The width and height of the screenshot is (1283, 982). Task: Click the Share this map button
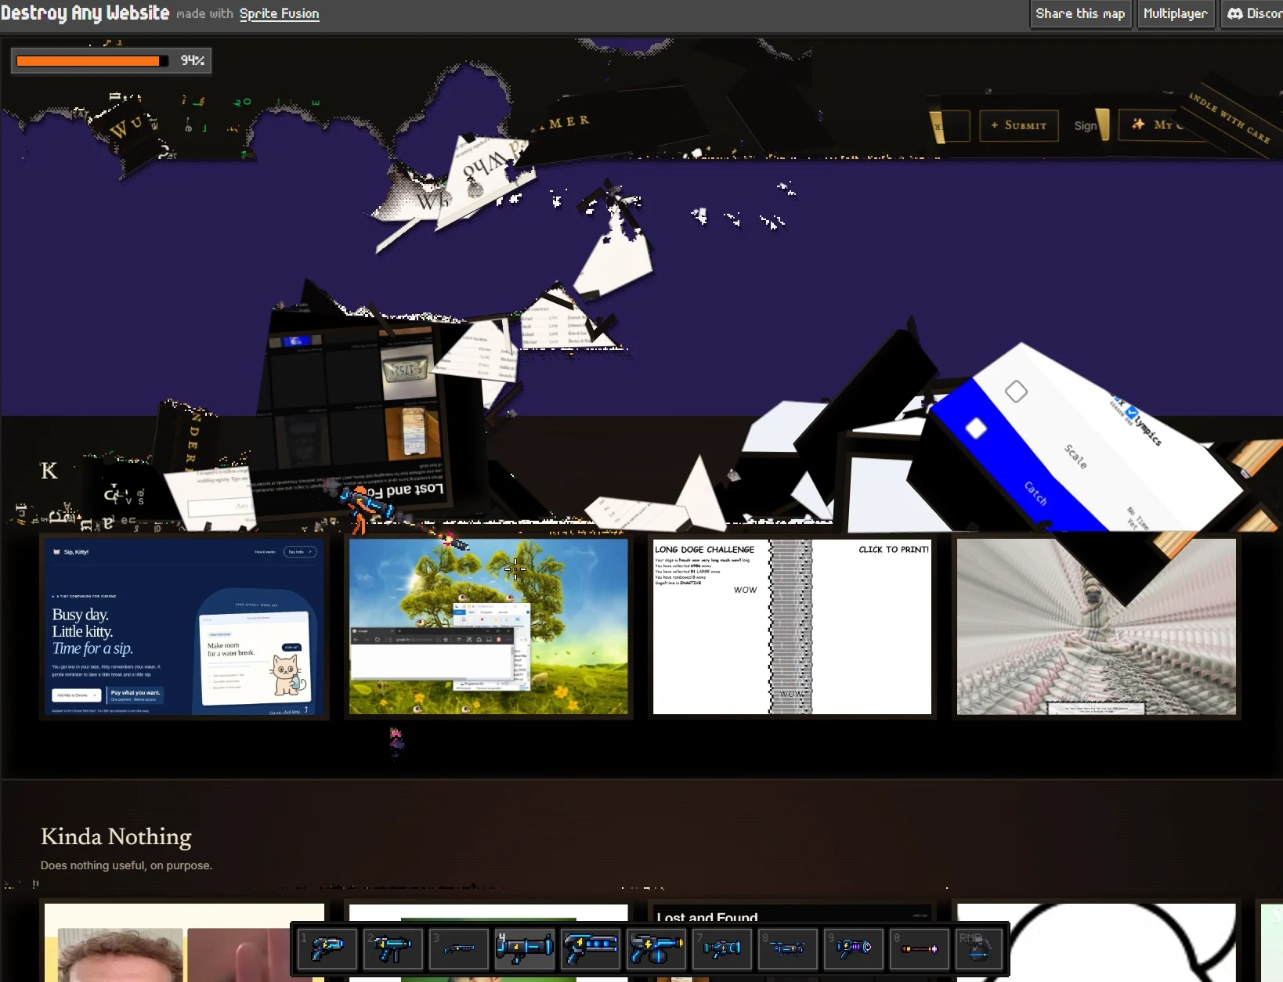point(1080,13)
